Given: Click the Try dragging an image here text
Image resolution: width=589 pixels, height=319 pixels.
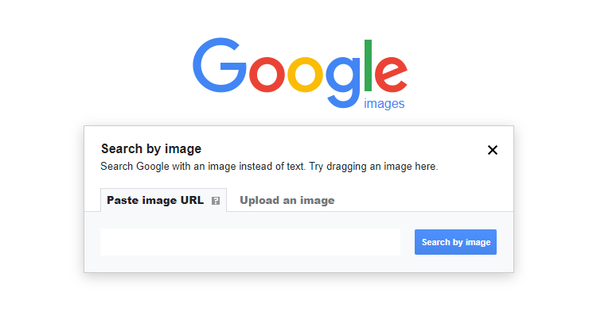Looking at the screenshot, I should (x=374, y=166).
